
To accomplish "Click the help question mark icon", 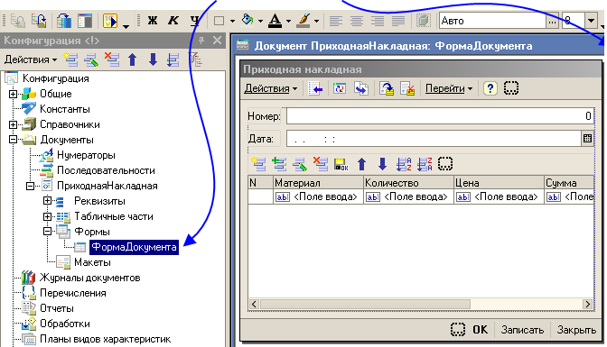I will (x=490, y=88).
